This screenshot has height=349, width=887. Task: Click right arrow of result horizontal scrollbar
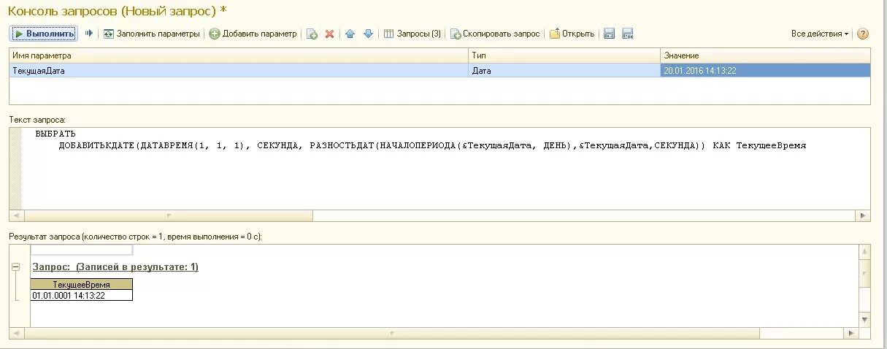point(850,333)
